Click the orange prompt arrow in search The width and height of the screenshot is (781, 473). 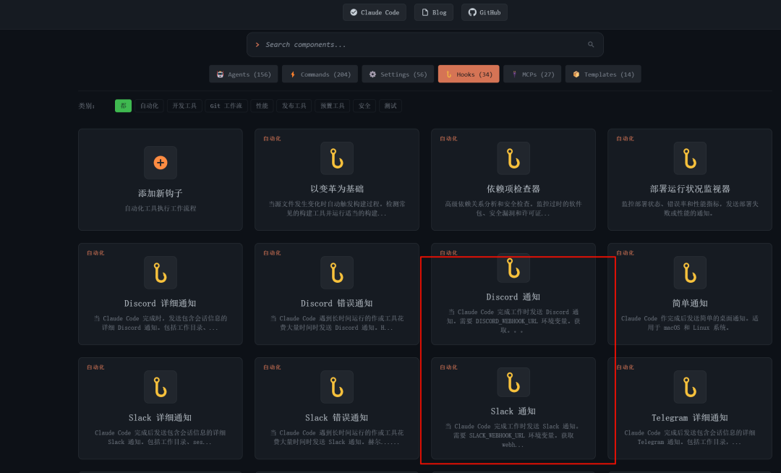click(257, 44)
